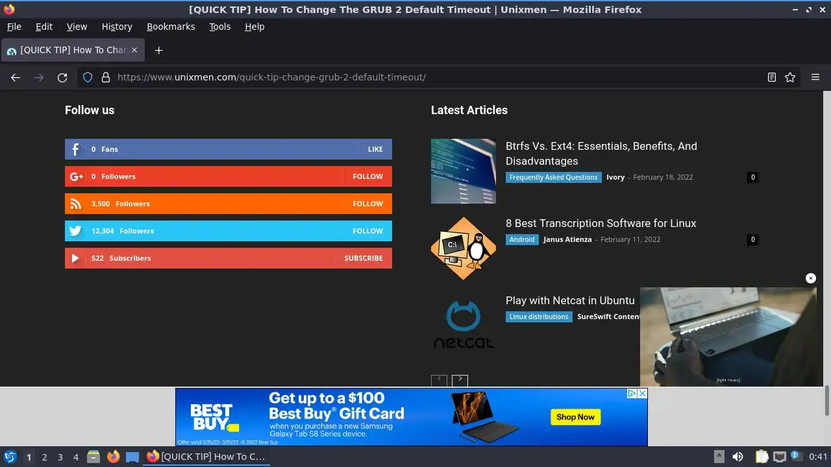Open a new tab with plus button

tap(158, 50)
